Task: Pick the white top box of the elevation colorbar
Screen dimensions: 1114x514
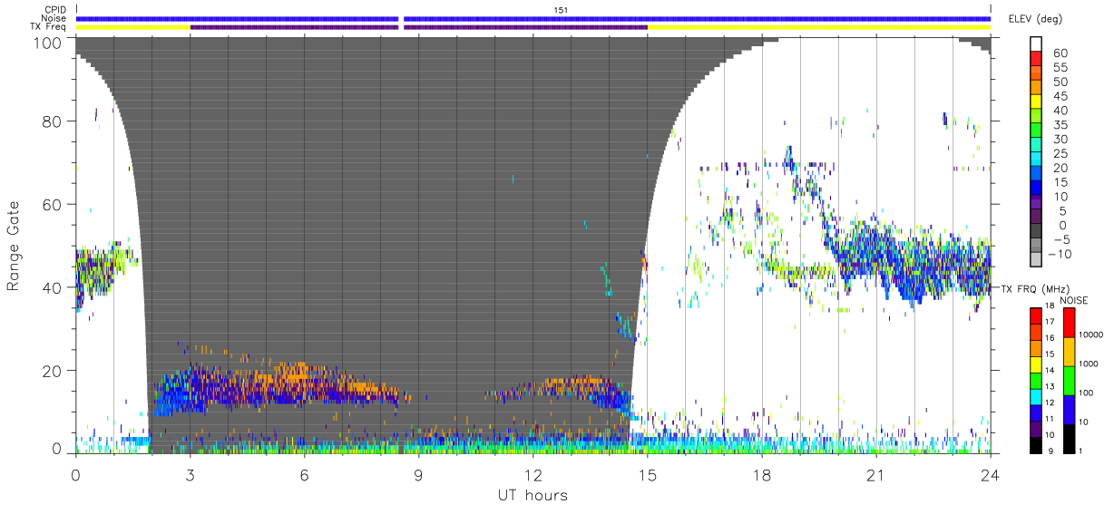Action: click(x=1036, y=45)
